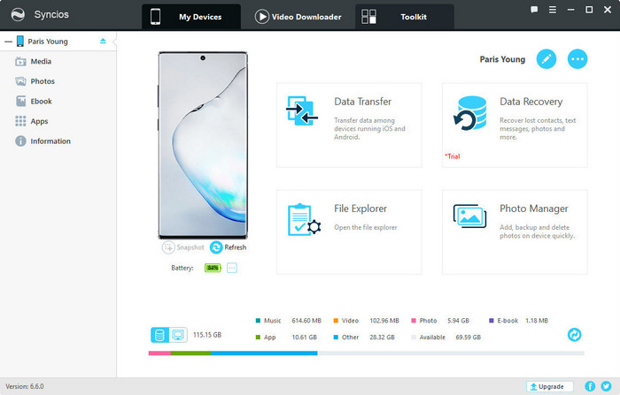The width and height of the screenshot is (620, 395).
Task: Refresh the device screen preview
Action: point(229,247)
